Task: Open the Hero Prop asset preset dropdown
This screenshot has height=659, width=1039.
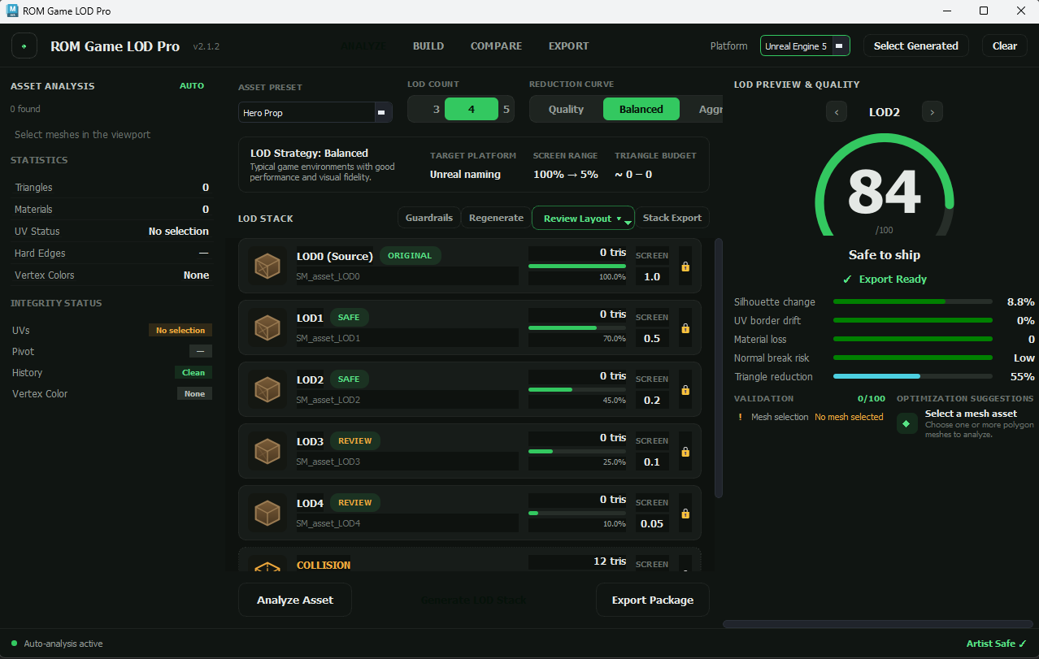Action: (315, 112)
